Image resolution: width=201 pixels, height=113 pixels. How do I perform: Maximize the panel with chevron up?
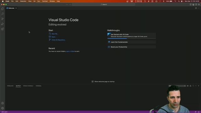[196, 86]
